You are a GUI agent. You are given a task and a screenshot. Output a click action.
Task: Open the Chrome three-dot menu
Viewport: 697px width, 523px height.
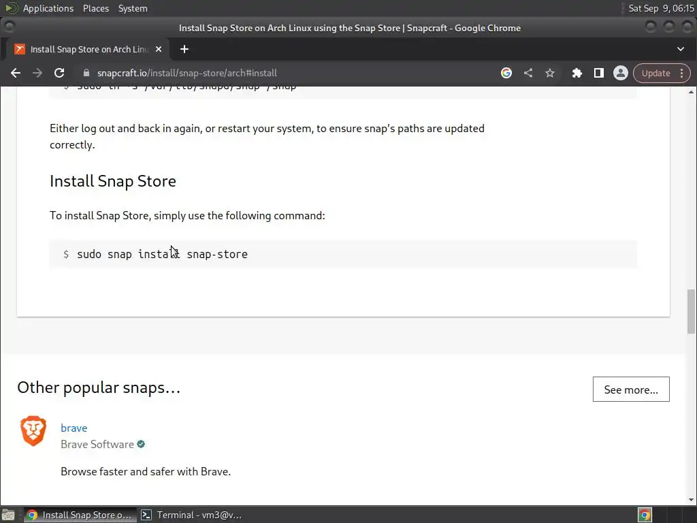[x=682, y=73]
